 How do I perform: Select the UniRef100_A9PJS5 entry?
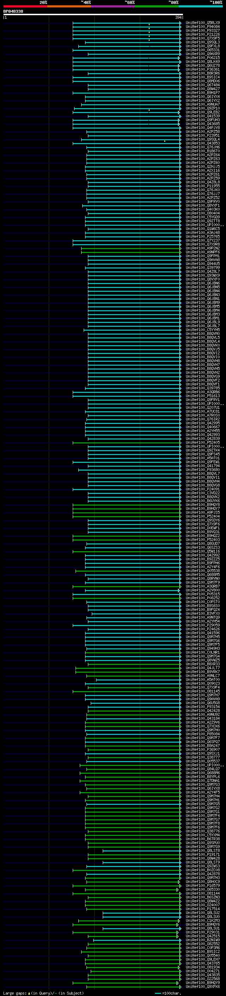[x=203, y=513]
